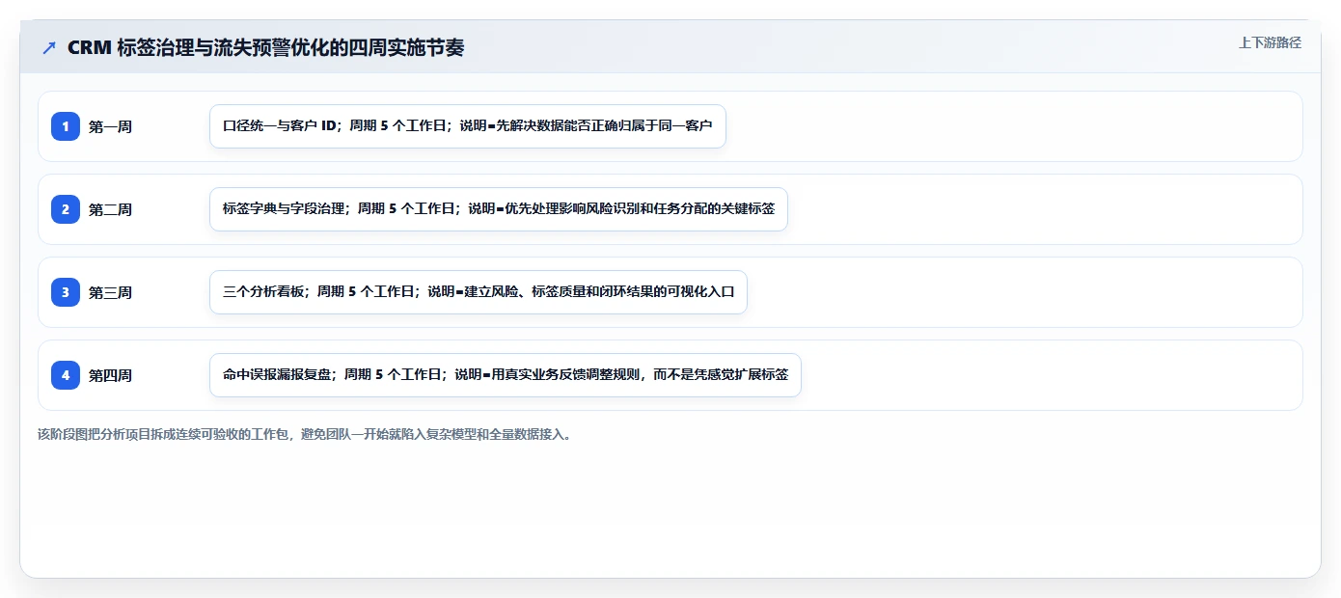Click the number 1 step badge
The image size is (1341, 598).
(66, 126)
